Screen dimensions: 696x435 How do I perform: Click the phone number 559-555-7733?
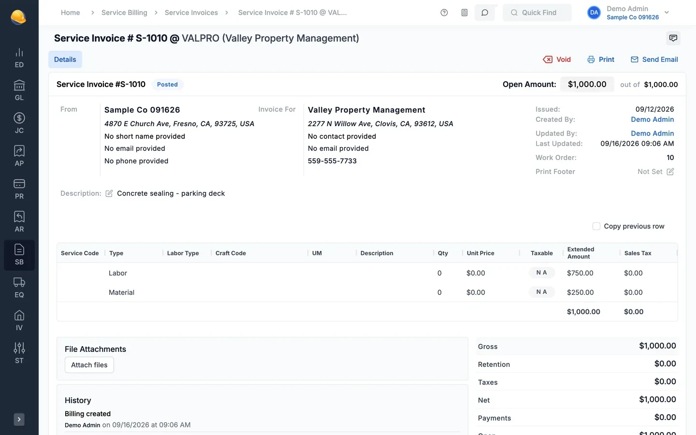click(x=332, y=161)
